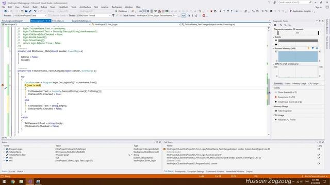This screenshot has height=185, width=330.
Task: Switch to Memory Usage tab in Diagnostic Tools
Action: 299,84
